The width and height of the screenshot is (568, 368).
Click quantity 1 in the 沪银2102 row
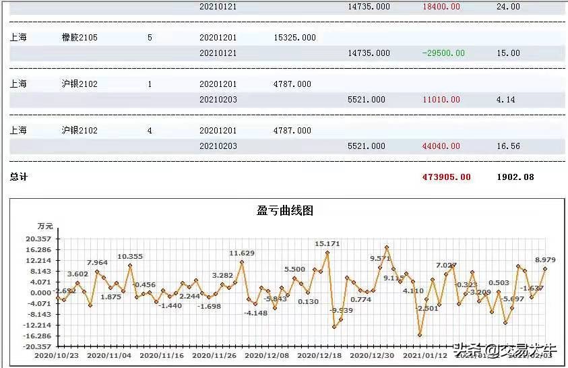click(x=150, y=84)
